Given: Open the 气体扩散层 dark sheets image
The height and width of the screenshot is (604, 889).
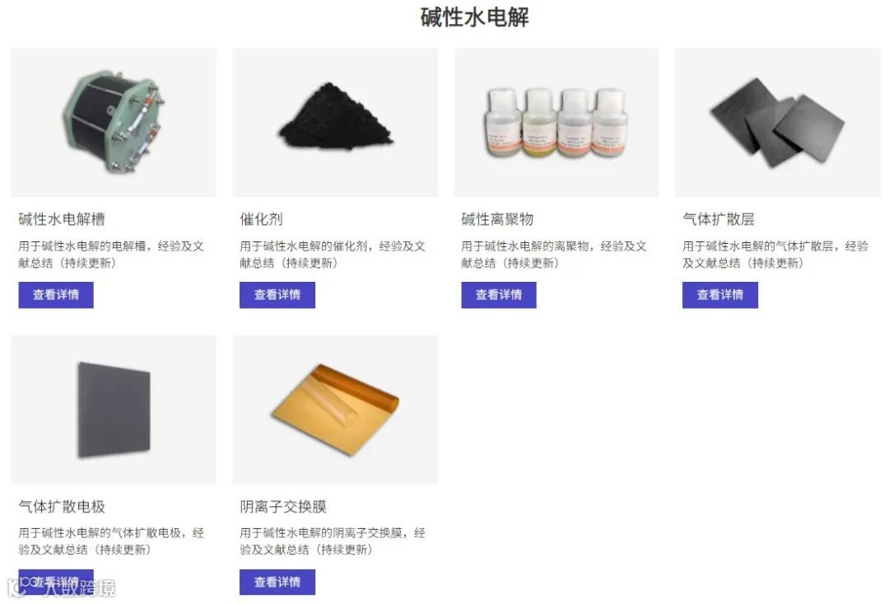Looking at the screenshot, I should (x=778, y=123).
